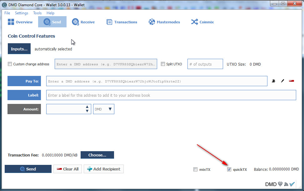Increase amount with up arrow
The height and width of the screenshot is (191, 304).
87,107
